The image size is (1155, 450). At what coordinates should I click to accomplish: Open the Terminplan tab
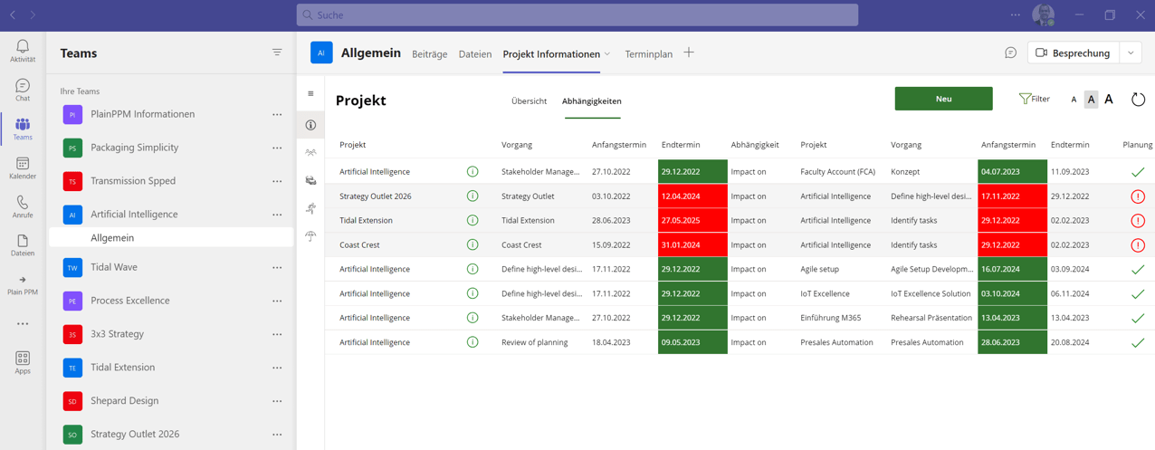click(x=648, y=54)
